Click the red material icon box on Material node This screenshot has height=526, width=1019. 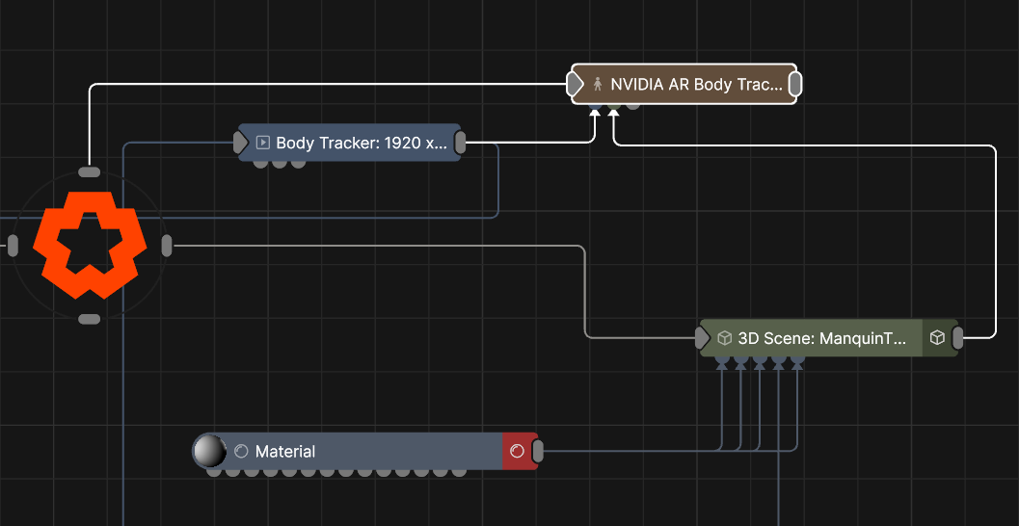517,451
